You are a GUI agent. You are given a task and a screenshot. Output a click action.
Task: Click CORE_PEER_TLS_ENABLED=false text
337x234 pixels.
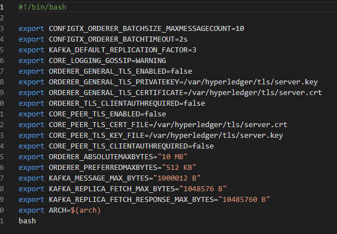107,114
